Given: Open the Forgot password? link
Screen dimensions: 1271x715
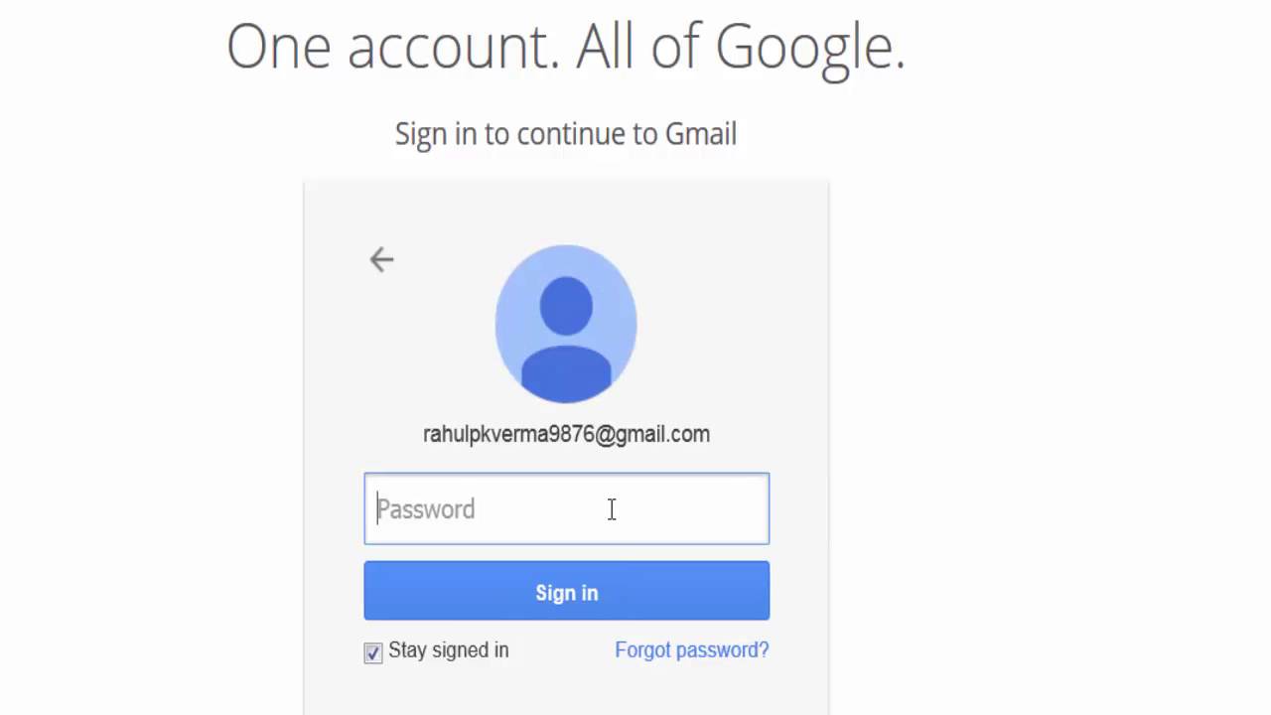Looking at the screenshot, I should (x=692, y=650).
